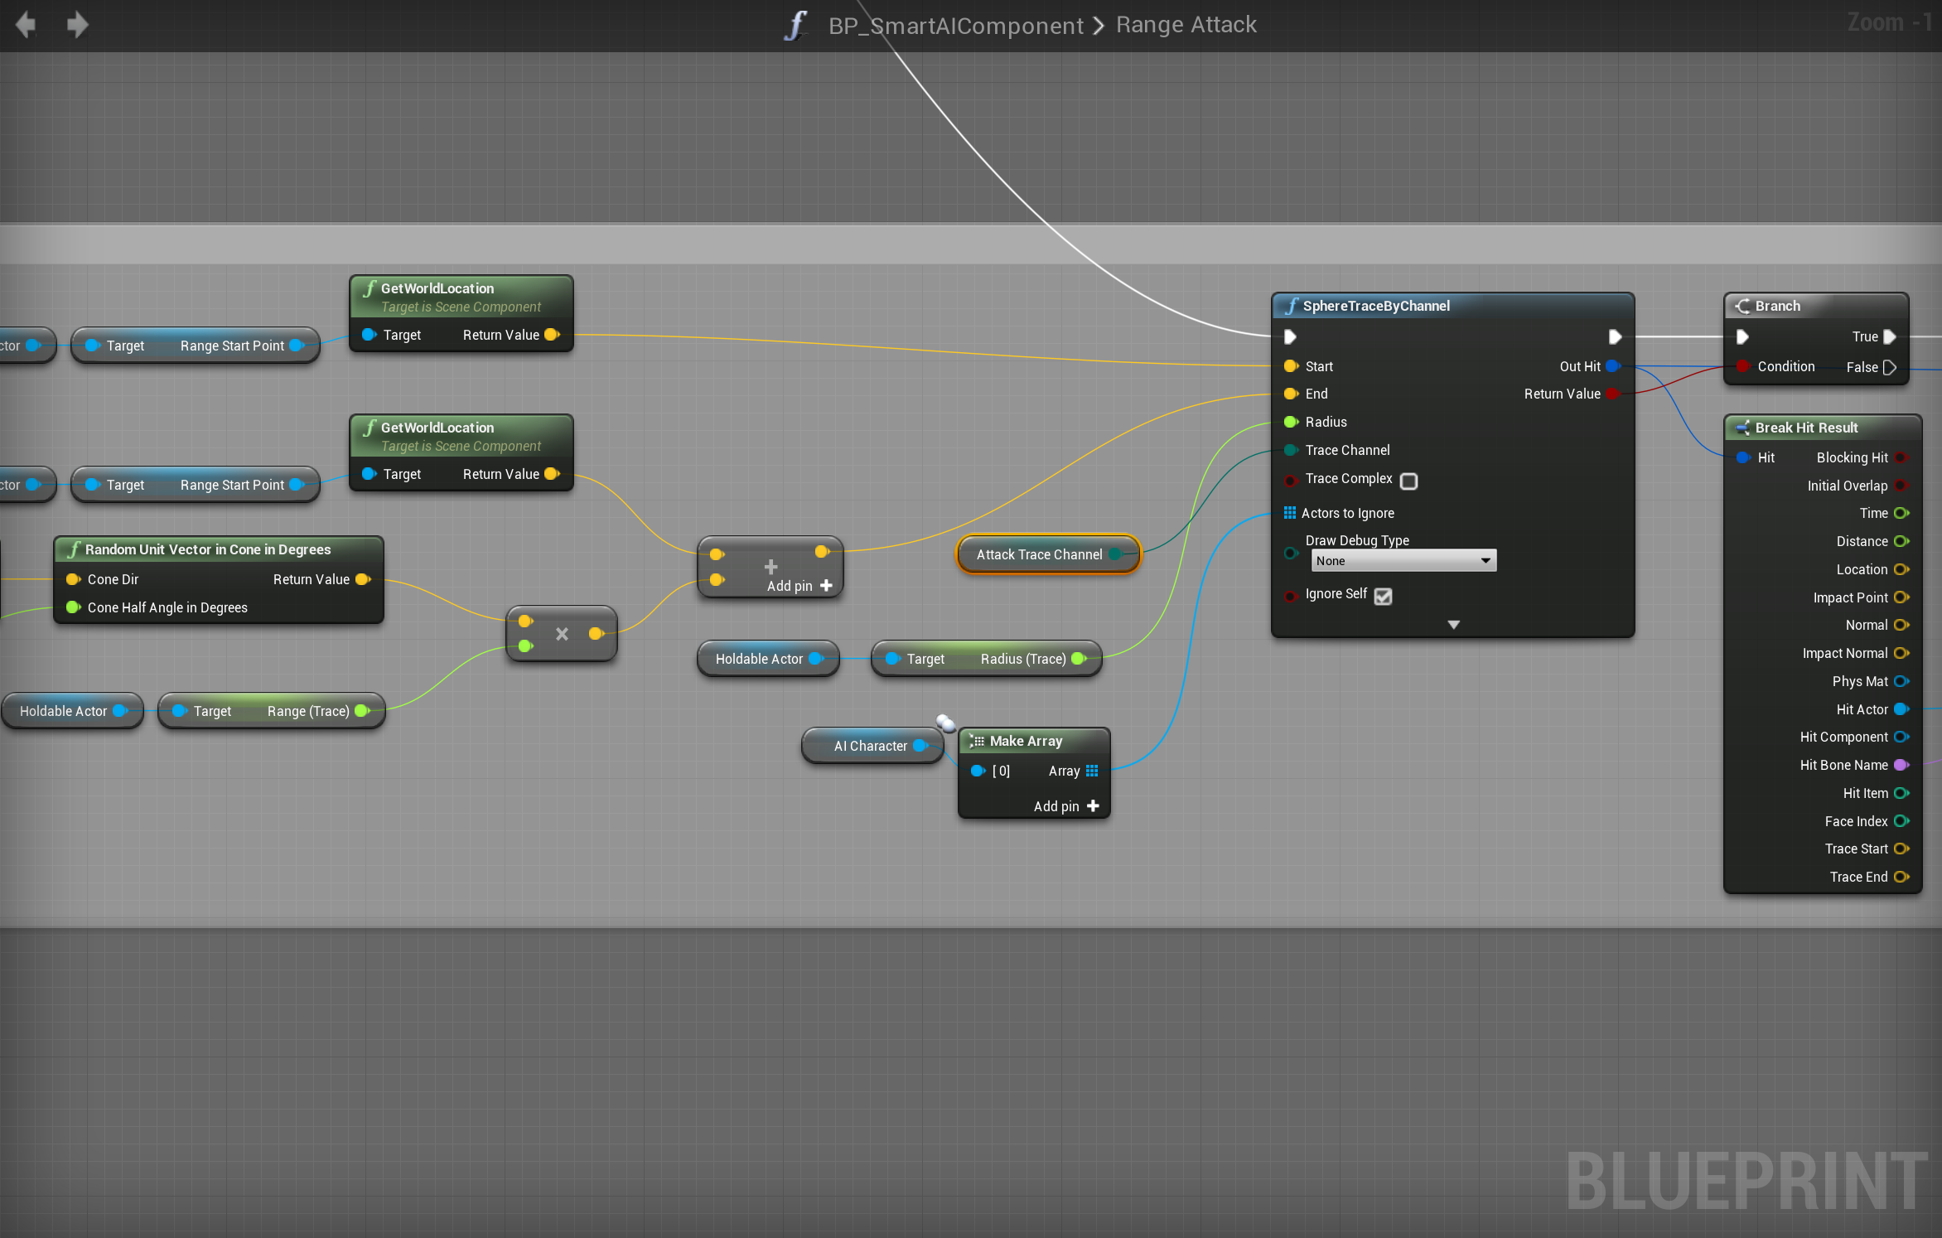Click the function icon beside BP_SmartAIComponent
The width and height of the screenshot is (1942, 1238).
tap(795, 25)
